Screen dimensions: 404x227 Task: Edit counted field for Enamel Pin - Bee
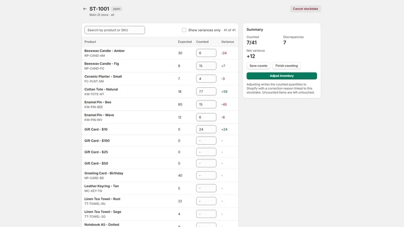206,104
